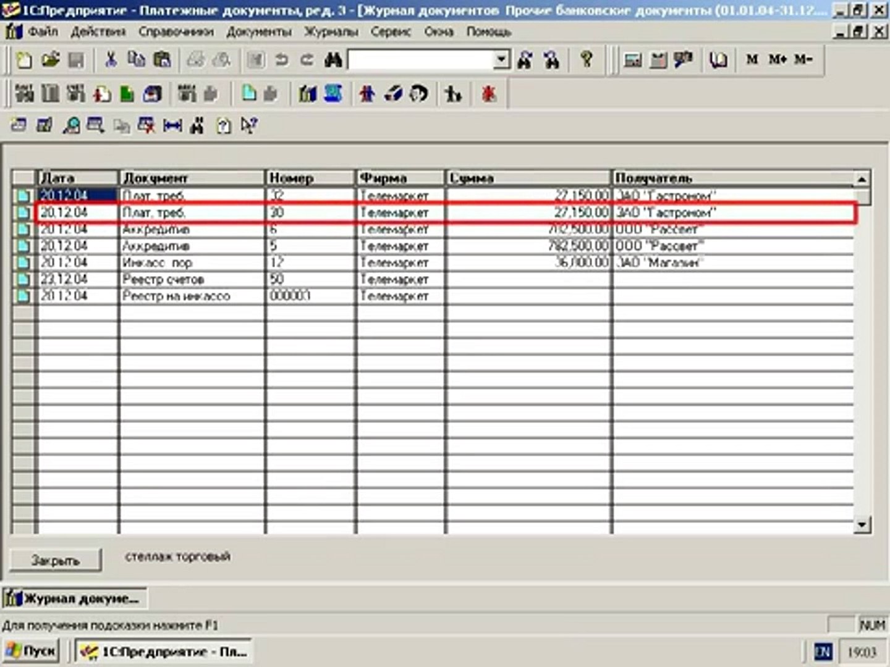The image size is (890, 667).
Task: Click the books icon in the second toolbar
Action: pyautogui.click(x=307, y=94)
